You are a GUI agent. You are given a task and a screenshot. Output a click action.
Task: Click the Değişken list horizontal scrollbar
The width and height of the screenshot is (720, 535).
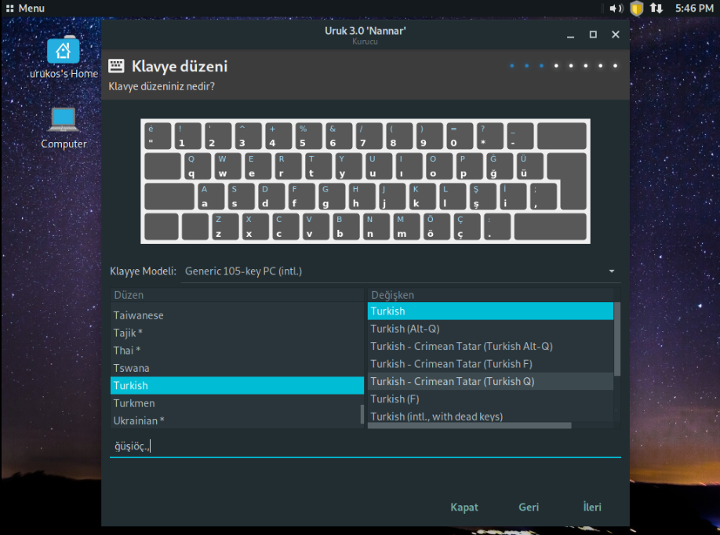pos(469,426)
